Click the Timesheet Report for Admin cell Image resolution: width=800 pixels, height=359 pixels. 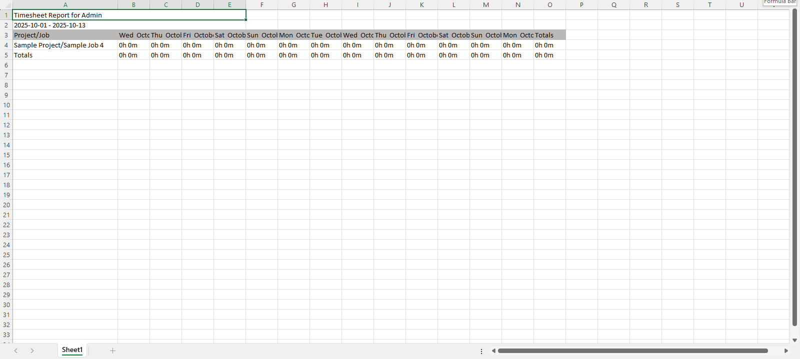click(x=65, y=15)
